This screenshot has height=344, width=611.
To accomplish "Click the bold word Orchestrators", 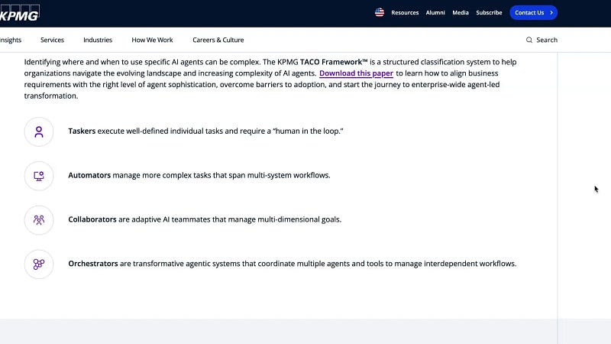I will pos(92,264).
